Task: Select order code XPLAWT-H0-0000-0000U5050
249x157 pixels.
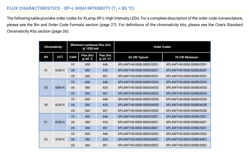Action: pos(138,110)
